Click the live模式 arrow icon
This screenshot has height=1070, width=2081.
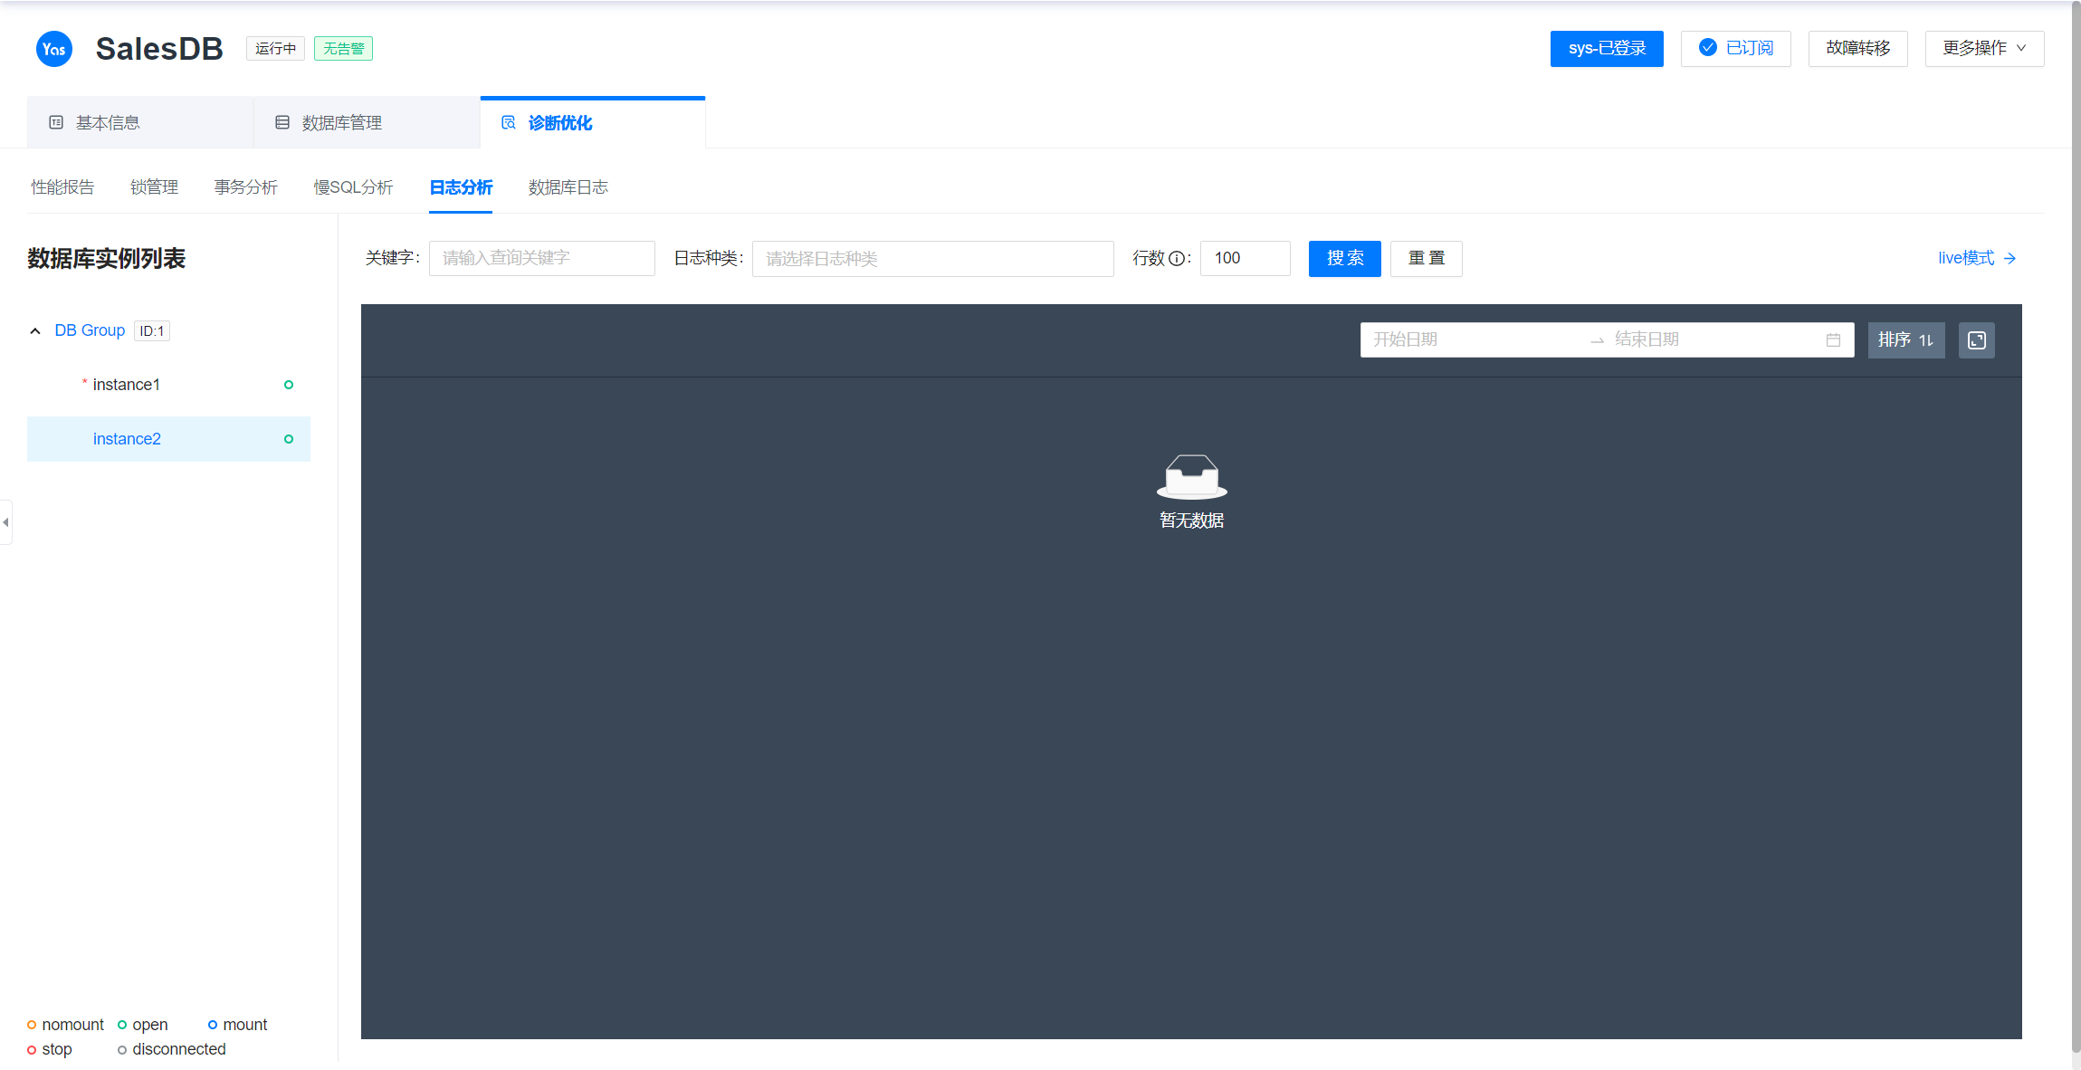pyautogui.click(x=2010, y=259)
